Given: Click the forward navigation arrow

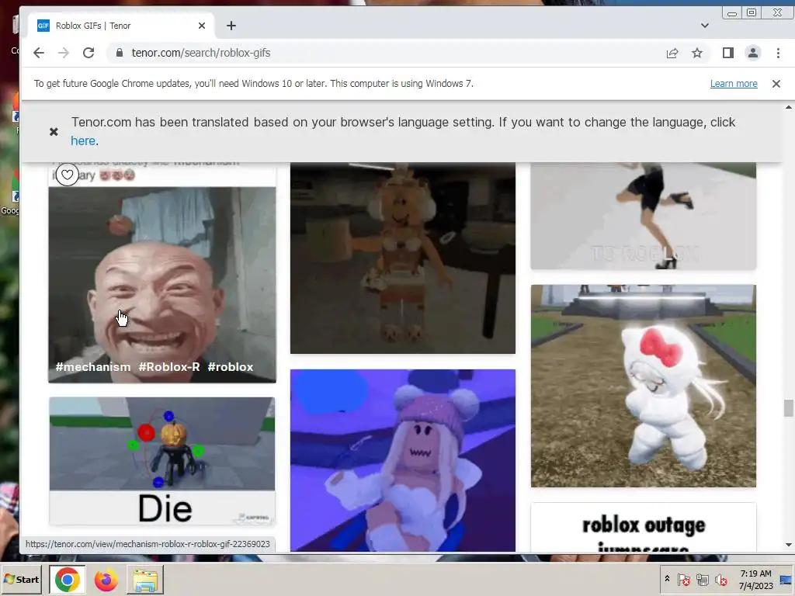Looking at the screenshot, I should 64,53.
